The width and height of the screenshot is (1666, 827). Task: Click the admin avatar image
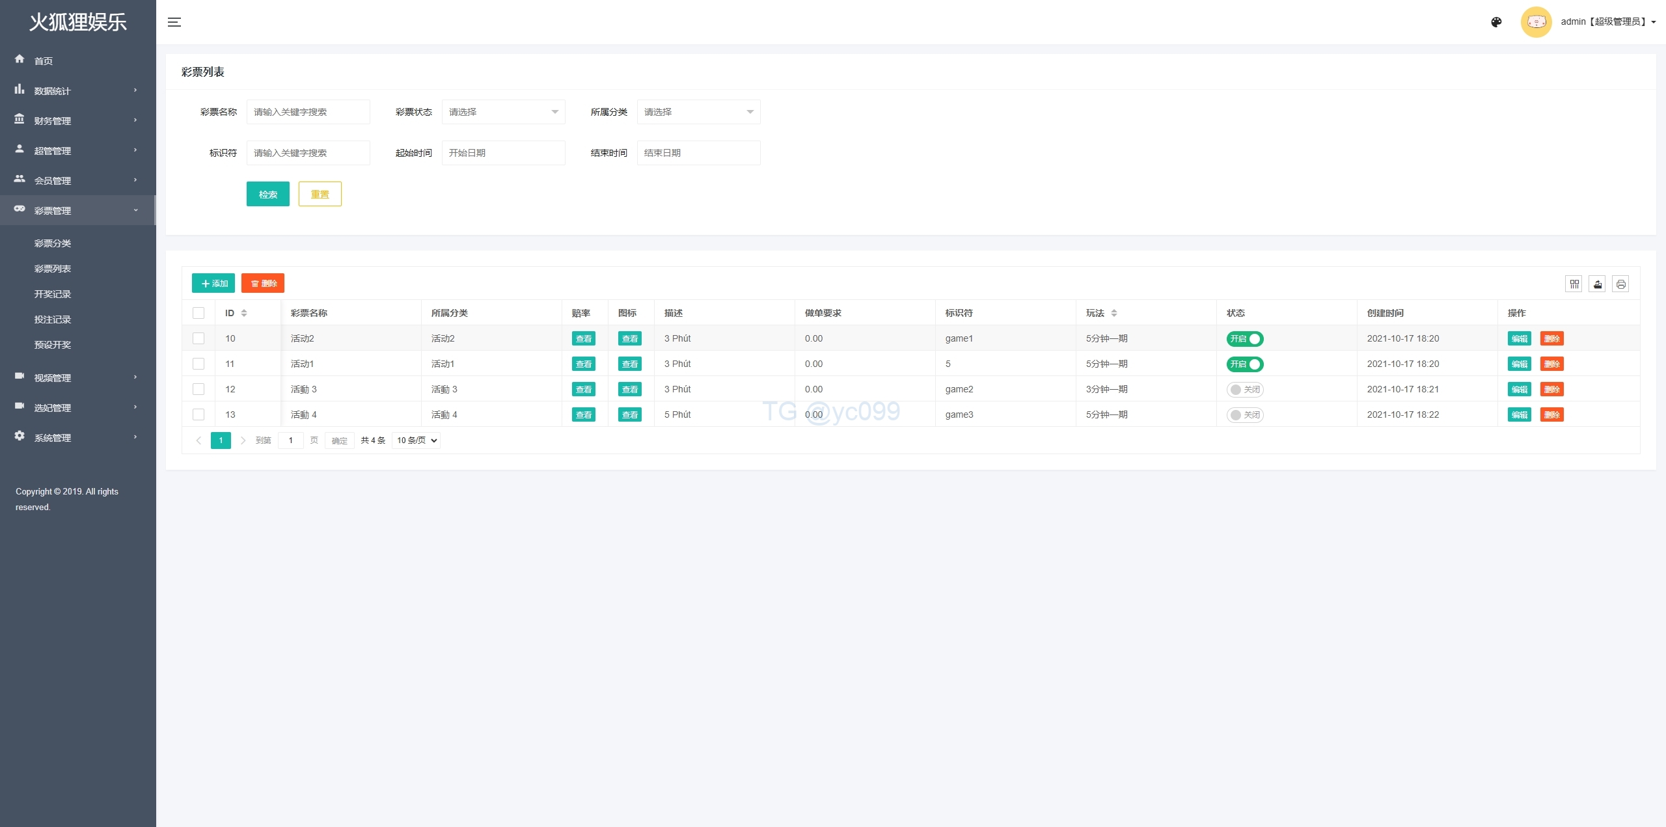click(1536, 22)
